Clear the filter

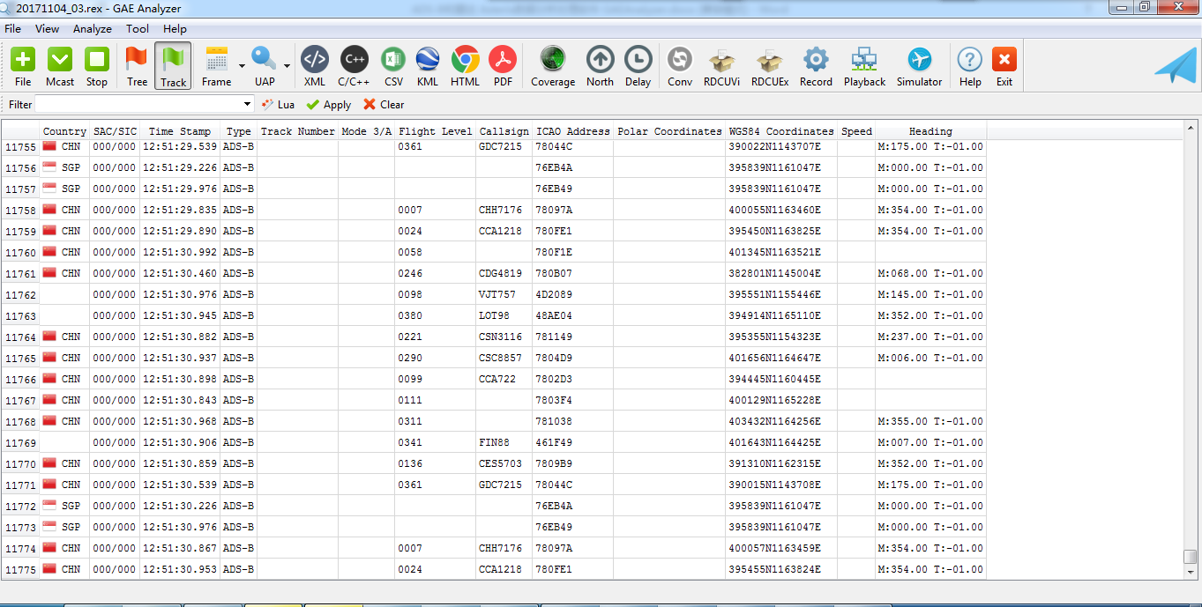(x=384, y=104)
